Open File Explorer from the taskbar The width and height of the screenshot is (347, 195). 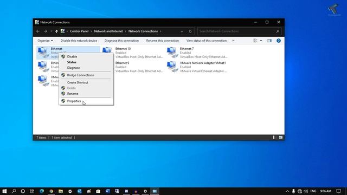point(61,191)
